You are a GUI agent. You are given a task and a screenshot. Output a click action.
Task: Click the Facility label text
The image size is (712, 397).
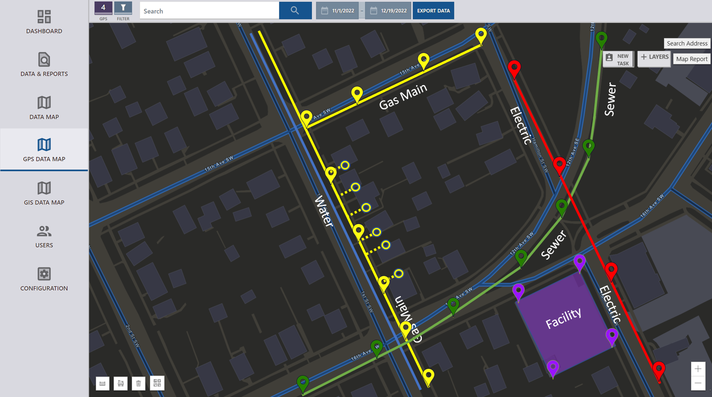[x=563, y=318]
